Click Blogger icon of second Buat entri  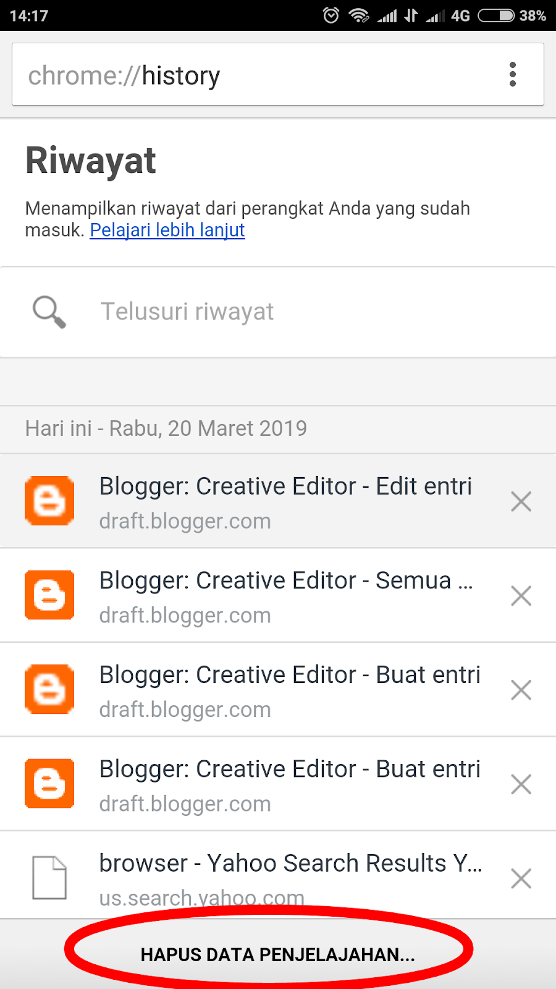click(49, 783)
